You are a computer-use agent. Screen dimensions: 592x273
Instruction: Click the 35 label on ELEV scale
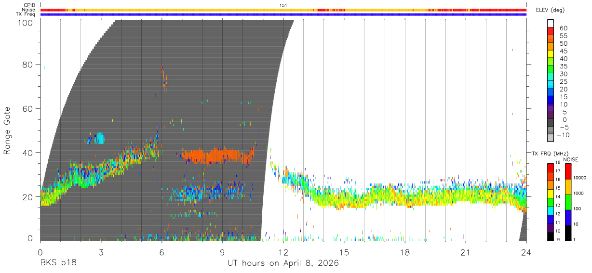coord(564,66)
